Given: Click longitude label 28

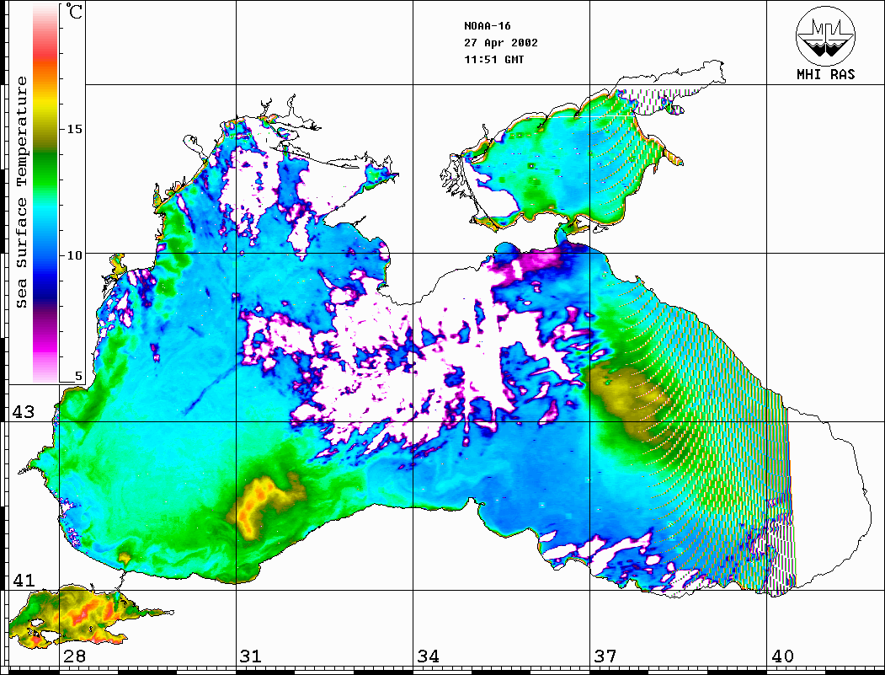Looking at the screenshot, I should tap(74, 656).
